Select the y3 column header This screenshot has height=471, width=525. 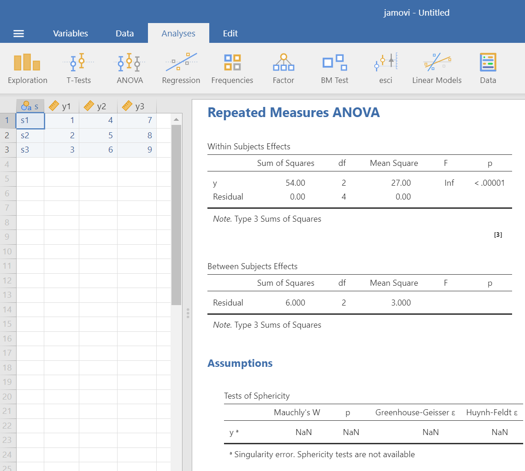pos(136,106)
